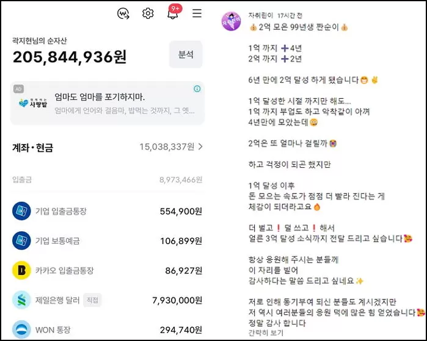Tap the IBK icon for 기업 입출금통장
Viewport: 427px width, 341px height.
pyautogui.click(x=21, y=211)
